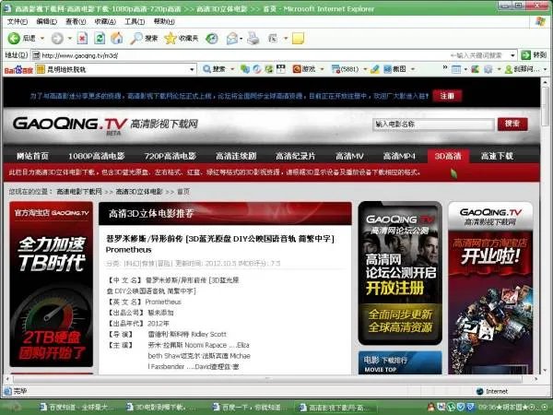The image size is (553, 415).
Task: Click the IE address URL field
Action: pyautogui.click(x=240, y=55)
